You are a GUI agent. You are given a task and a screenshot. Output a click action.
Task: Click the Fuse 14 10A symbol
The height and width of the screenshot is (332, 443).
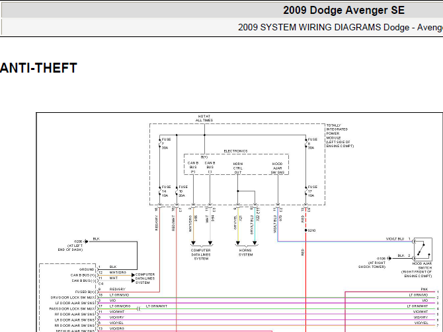(160, 191)
